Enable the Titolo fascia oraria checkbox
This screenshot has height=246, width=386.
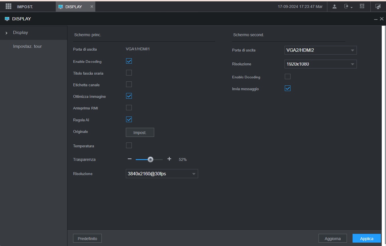[129, 73]
